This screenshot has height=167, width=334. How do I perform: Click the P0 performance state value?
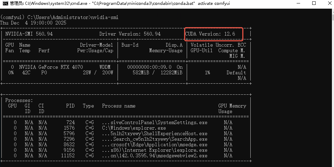click(x=44, y=73)
